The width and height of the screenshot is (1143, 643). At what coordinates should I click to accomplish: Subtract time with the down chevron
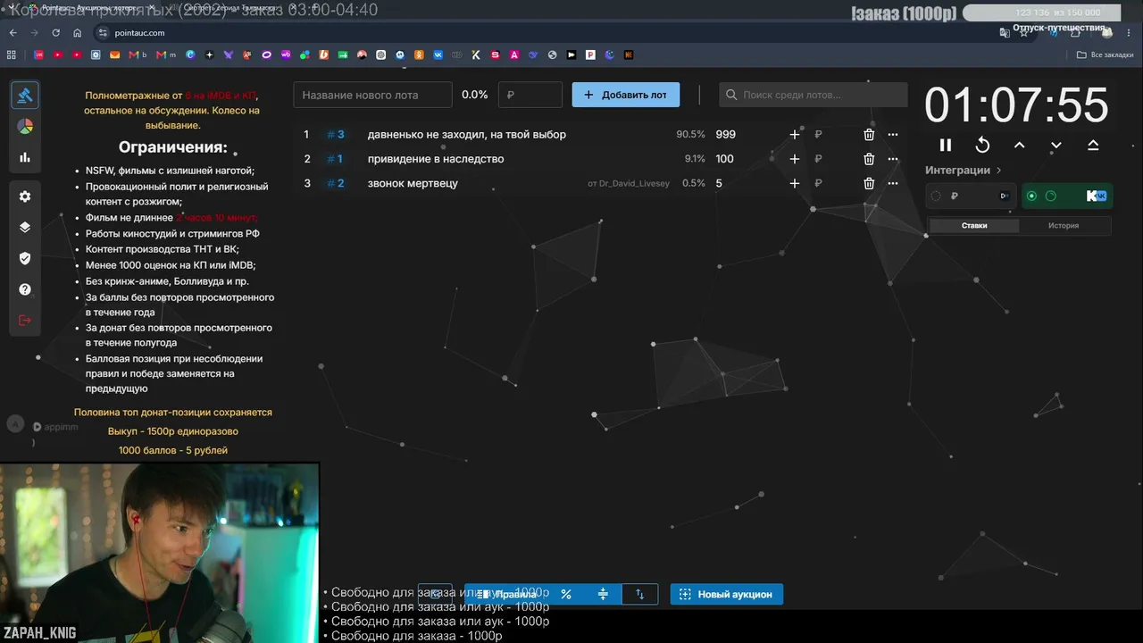1056,145
